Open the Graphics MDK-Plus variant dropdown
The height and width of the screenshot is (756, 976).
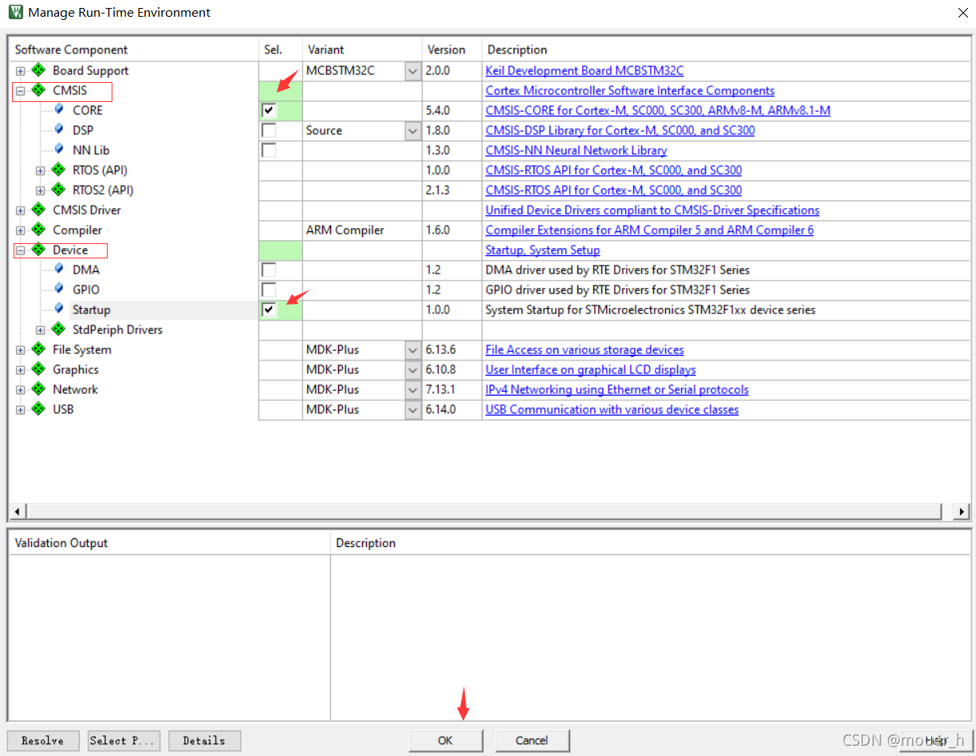(x=412, y=370)
